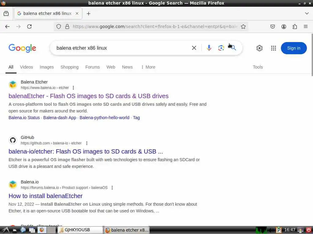Image resolution: width=313 pixels, height=234 pixels.
Task: Open more options for forums.balena.io result
Action: coord(112,188)
